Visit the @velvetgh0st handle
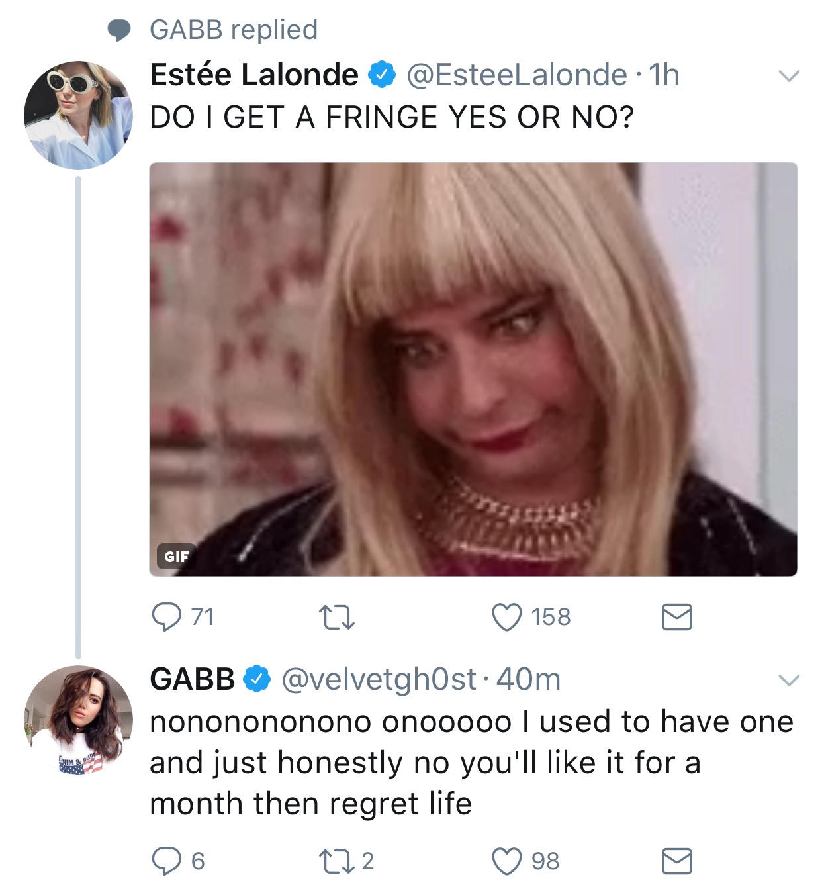Image resolution: width=822 pixels, height=893 pixels. 379,679
